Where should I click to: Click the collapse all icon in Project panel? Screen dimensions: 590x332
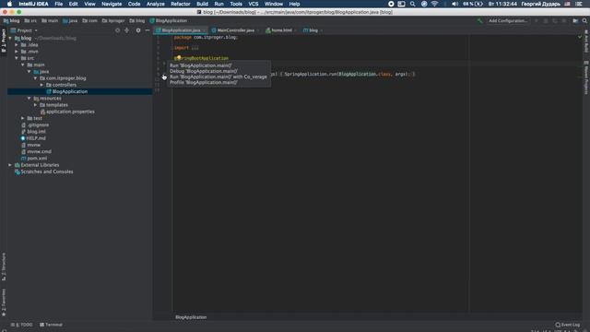coord(127,30)
